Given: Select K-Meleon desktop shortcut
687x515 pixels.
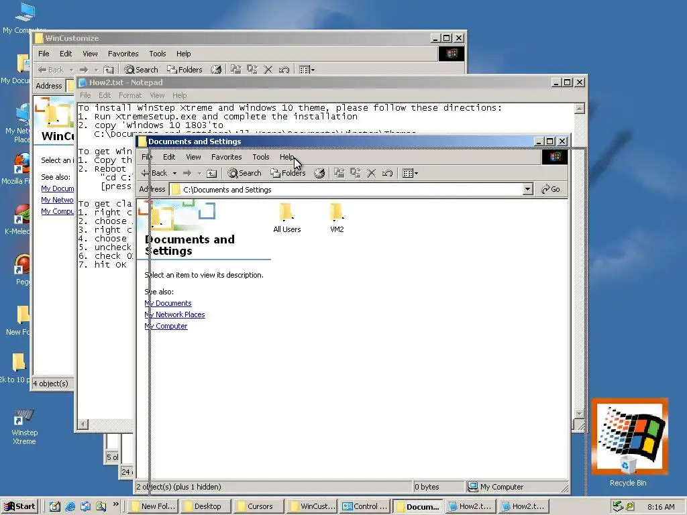Looking at the screenshot, I should click(x=17, y=219).
